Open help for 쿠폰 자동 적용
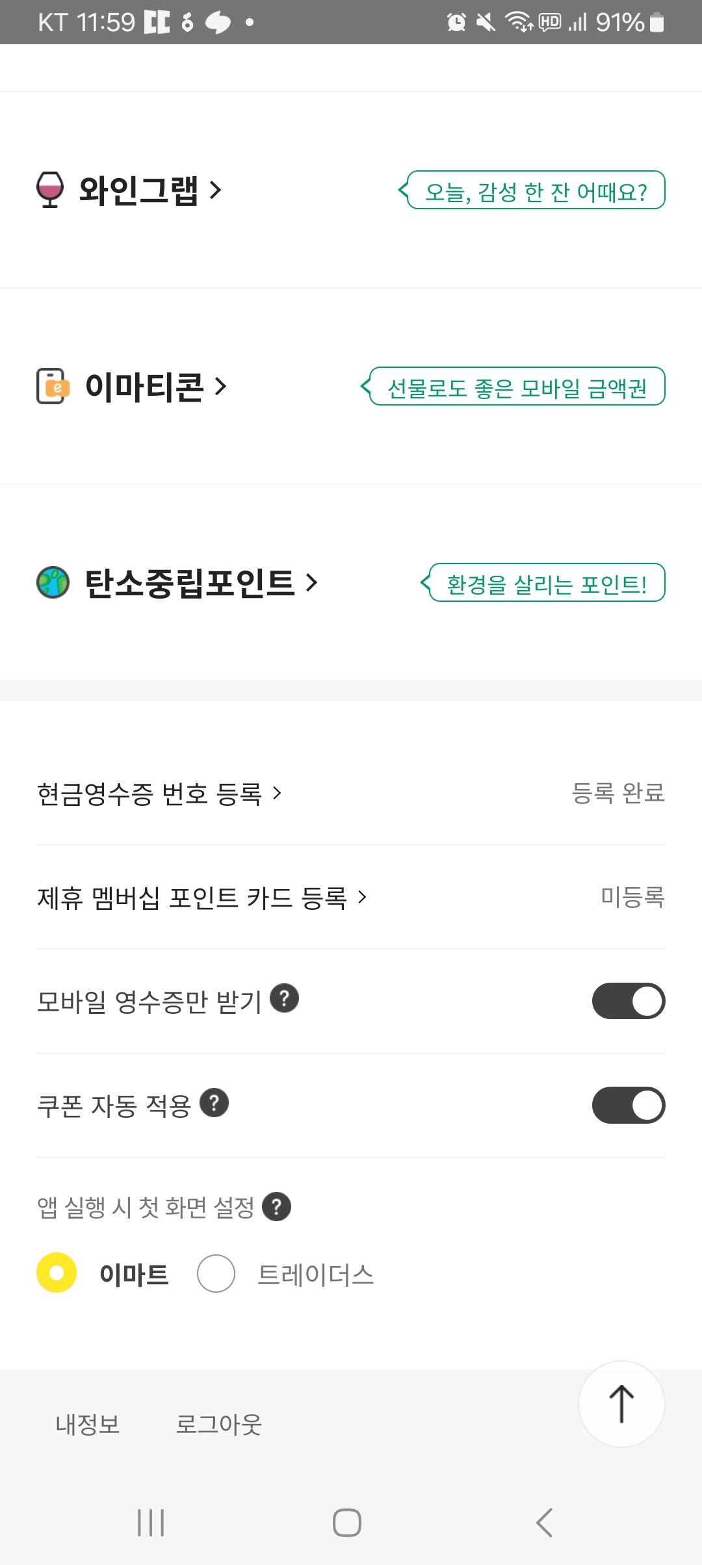The height and width of the screenshot is (1565, 702). coord(214,1103)
